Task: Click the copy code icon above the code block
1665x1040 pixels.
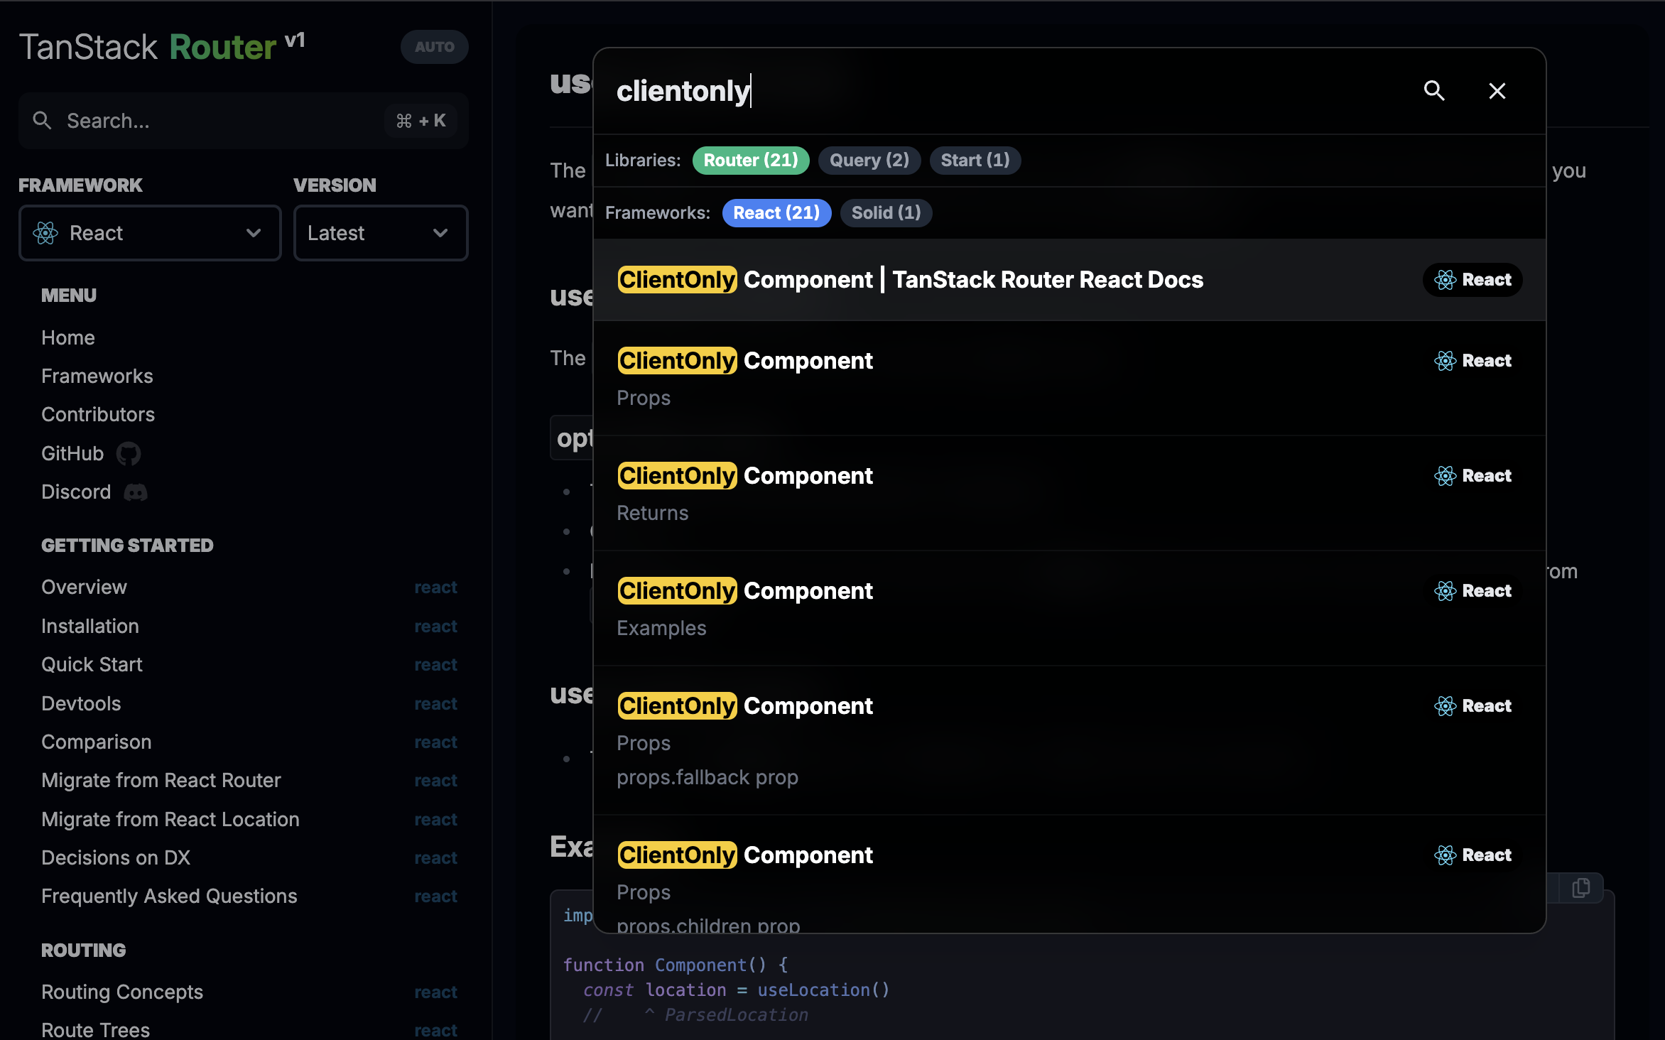Action: point(1580,888)
